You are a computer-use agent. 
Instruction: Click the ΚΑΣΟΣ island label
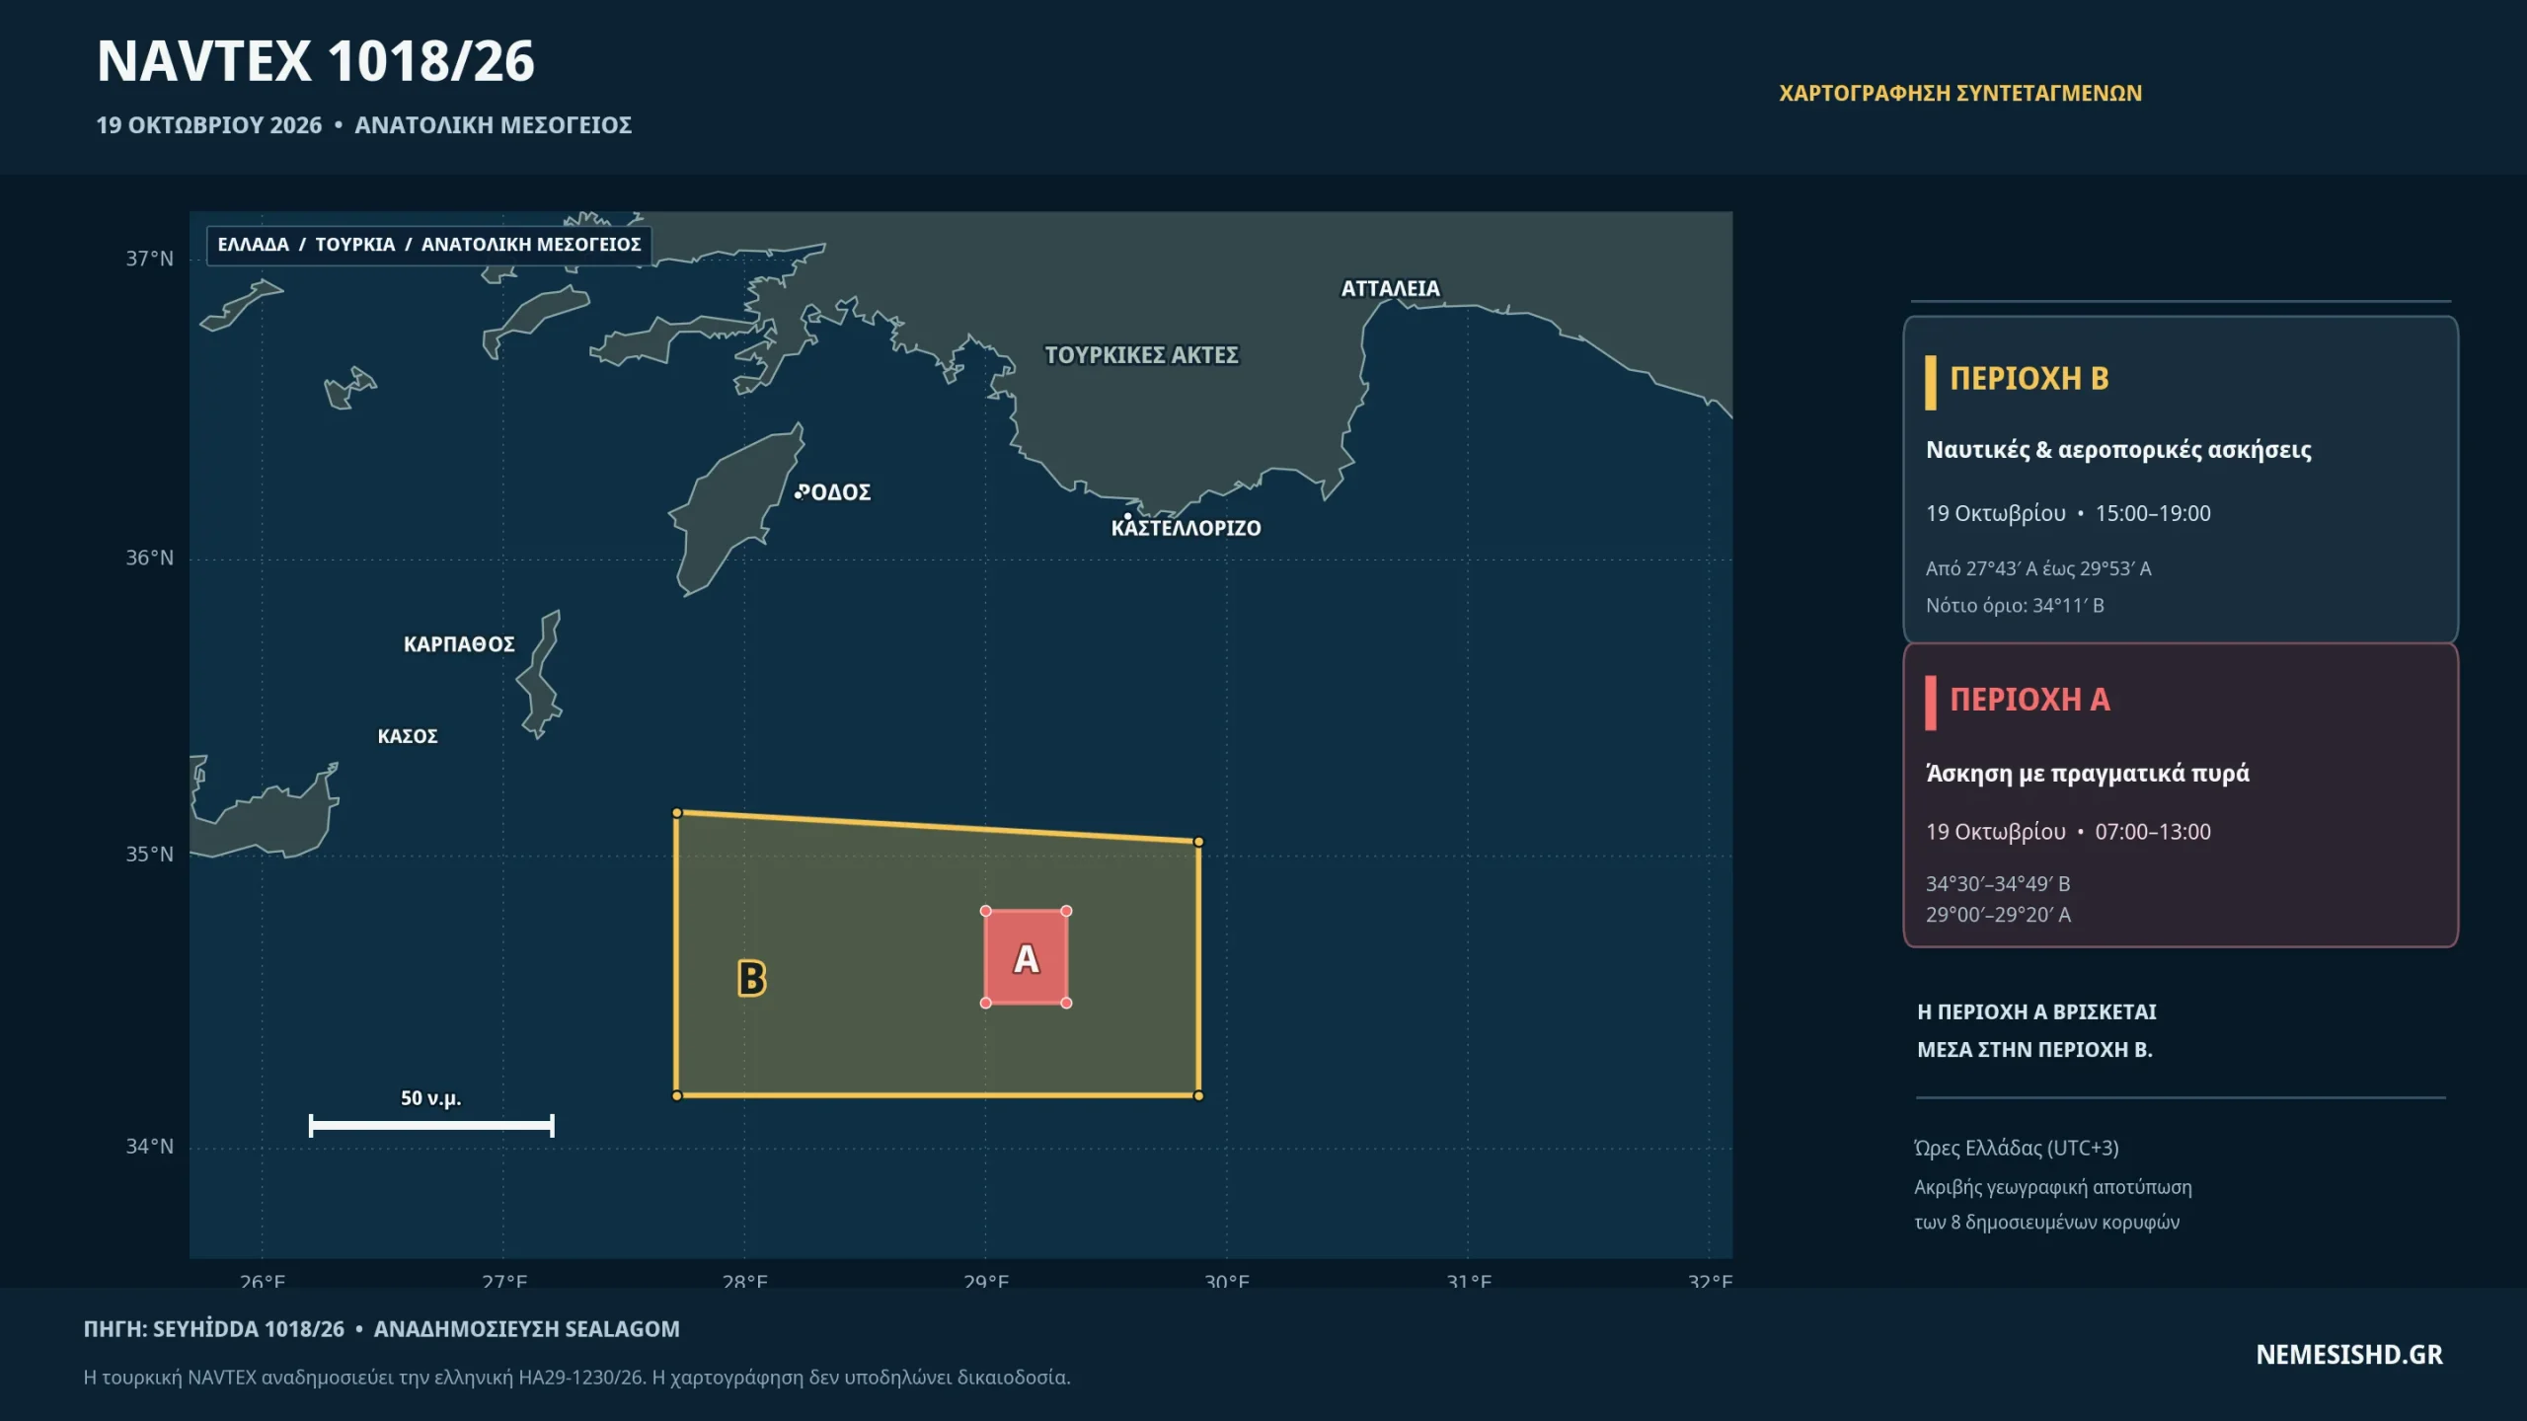point(408,736)
